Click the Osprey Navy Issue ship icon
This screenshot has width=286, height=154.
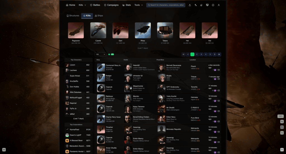point(101,119)
